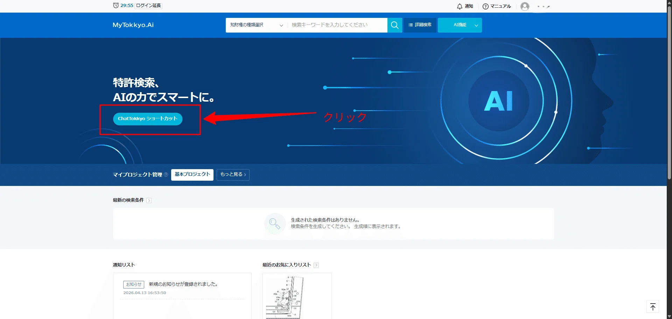Click the MyTokkyo.Ai logo
This screenshot has width=672, height=319.
133,25
